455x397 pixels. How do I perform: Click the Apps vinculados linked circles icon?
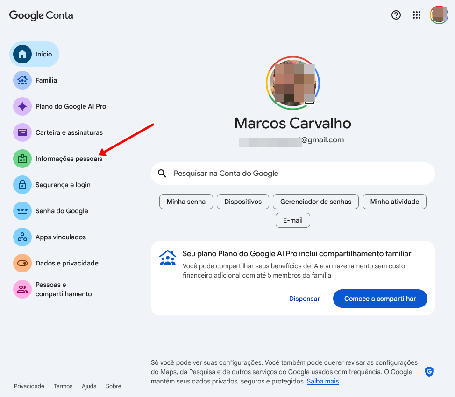pyautogui.click(x=22, y=237)
